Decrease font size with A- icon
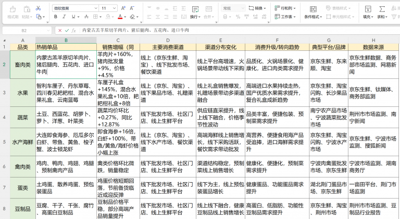Screen dimensions: 400x219 (132, 8)
